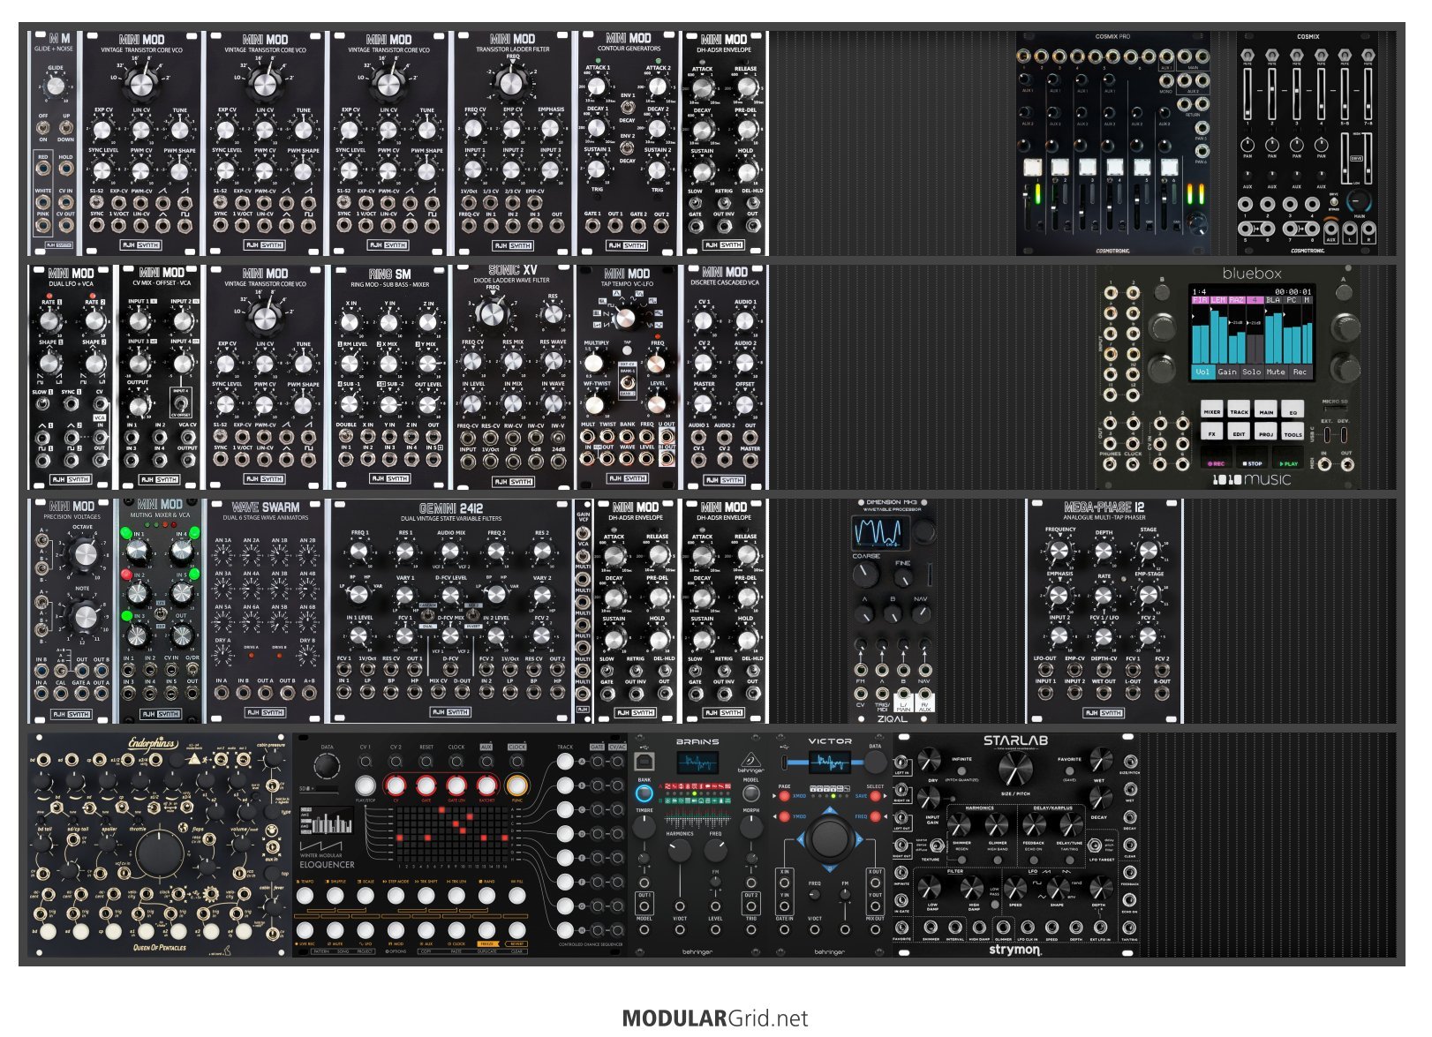1432x1037 pixels.
Task: Click the HARMONICS knob on Brains
Action: click(680, 851)
